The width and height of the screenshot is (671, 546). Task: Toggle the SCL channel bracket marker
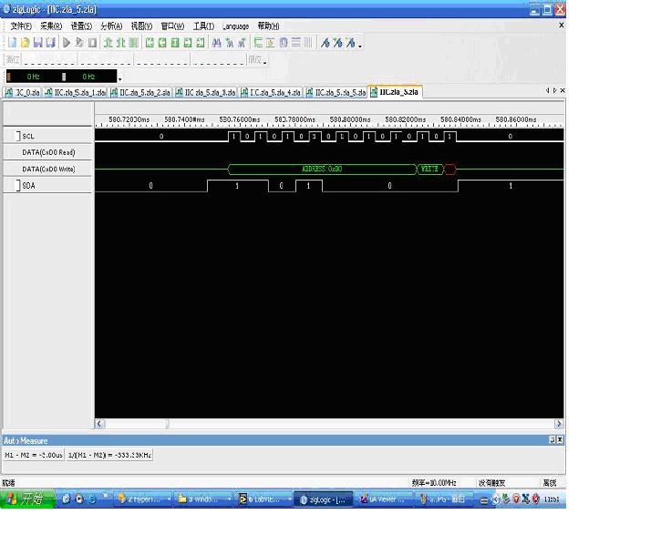click(x=18, y=136)
